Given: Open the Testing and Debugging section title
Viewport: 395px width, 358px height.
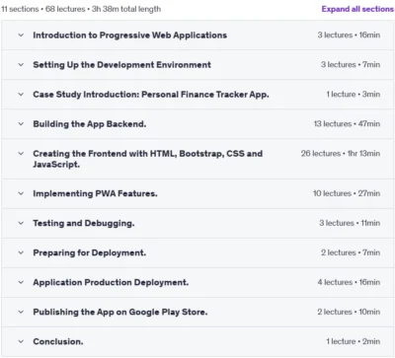Looking at the screenshot, I should pyautogui.click(x=84, y=223).
